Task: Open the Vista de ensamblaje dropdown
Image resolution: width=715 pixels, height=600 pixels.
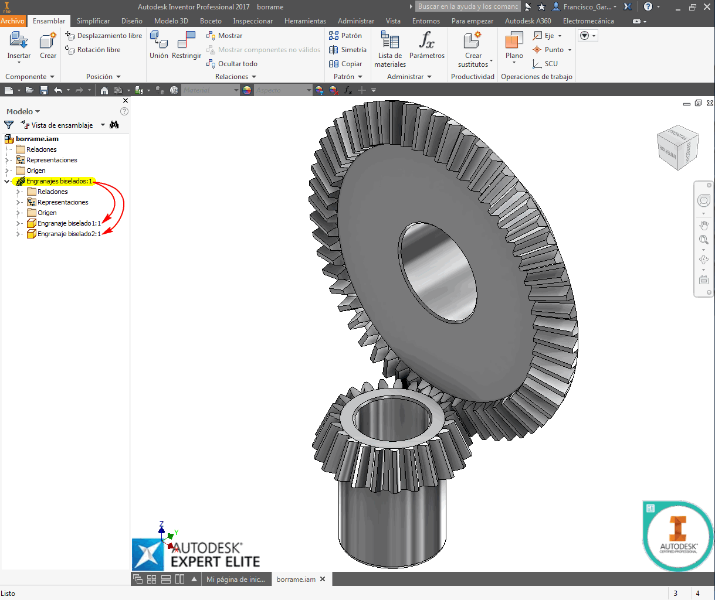Action: click(x=102, y=125)
